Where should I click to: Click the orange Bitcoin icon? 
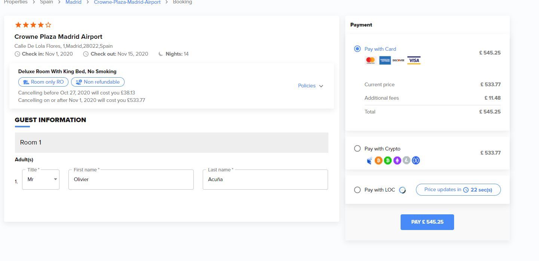[x=379, y=161]
